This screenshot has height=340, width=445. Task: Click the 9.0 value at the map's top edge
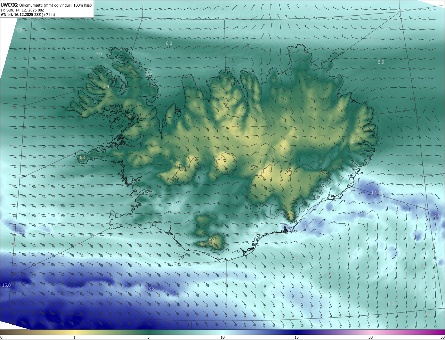tap(126, 5)
